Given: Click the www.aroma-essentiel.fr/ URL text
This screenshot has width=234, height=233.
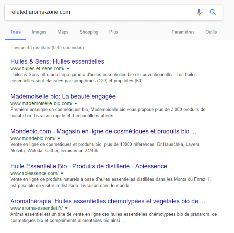Looking at the screenshot, I should point(37,208).
